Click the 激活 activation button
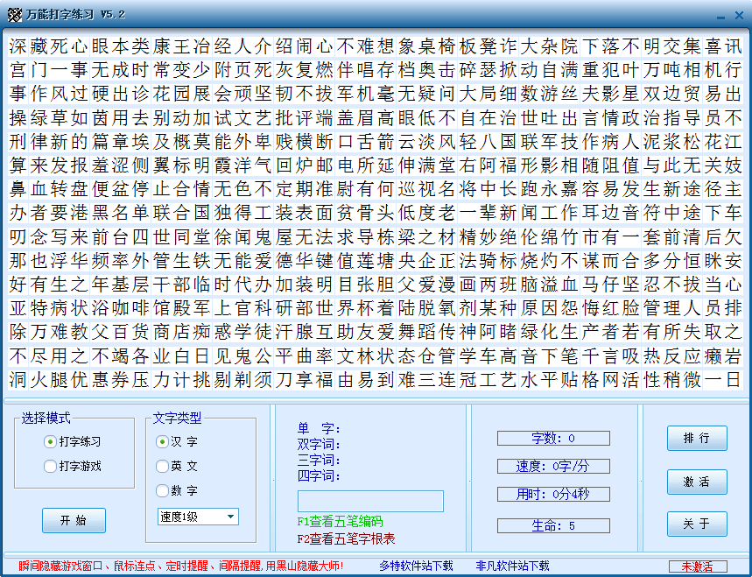This screenshot has width=752, height=577. click(696, 482)
